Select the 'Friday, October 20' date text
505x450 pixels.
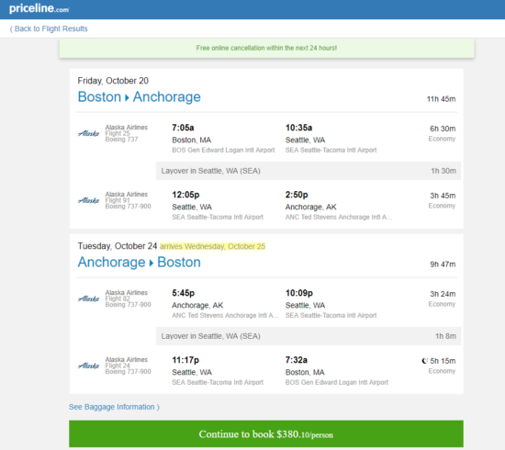113,81
